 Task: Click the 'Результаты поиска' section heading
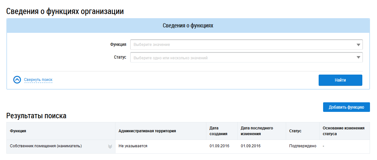point(36,116)
